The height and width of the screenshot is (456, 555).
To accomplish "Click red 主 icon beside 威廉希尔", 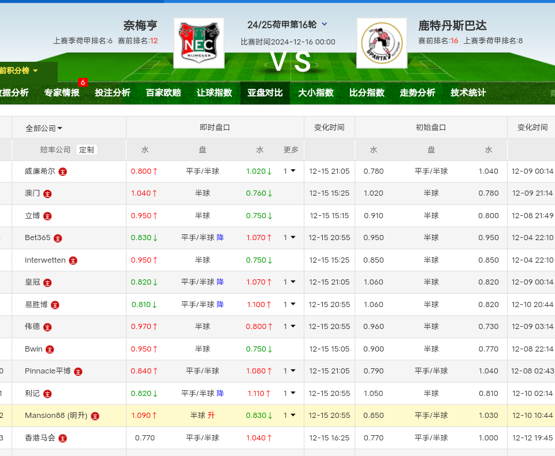I will coord(62,172).
